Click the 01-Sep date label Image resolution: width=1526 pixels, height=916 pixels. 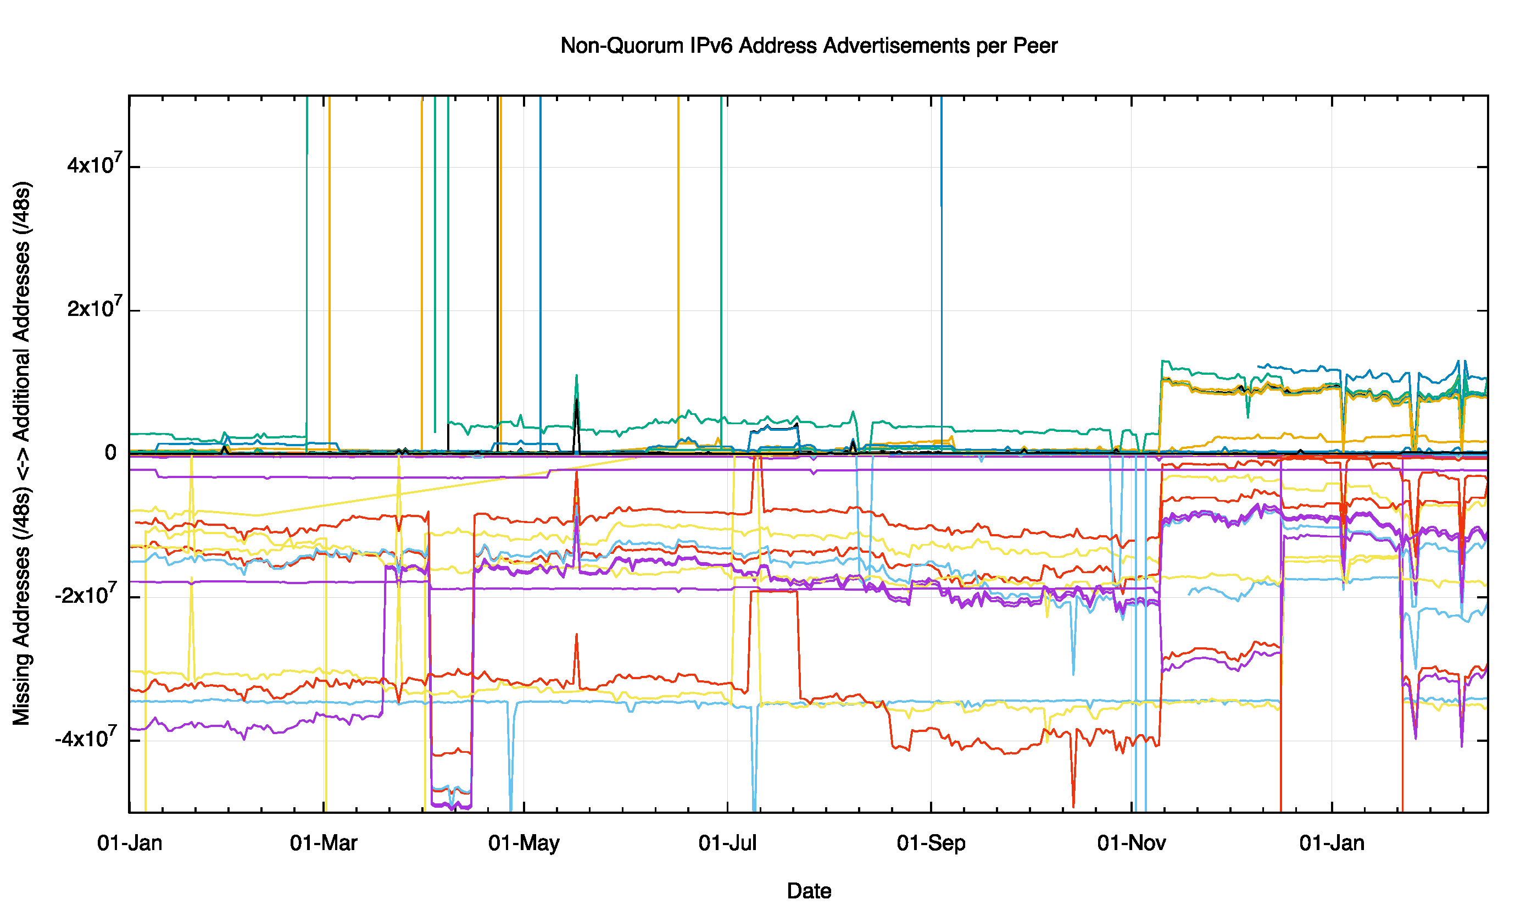(931, 842)
